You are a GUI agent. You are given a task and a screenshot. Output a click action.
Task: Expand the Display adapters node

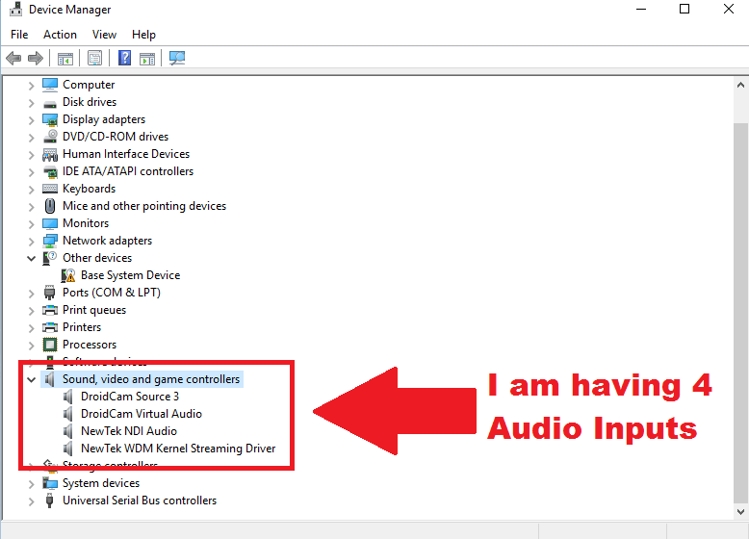click(x=32, y=119)
